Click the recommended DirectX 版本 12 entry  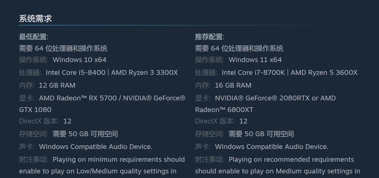[x=221, y=121]
